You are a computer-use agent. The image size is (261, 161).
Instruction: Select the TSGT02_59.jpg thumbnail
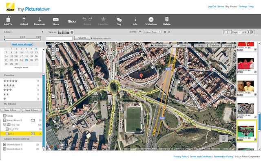coord(246,86)
